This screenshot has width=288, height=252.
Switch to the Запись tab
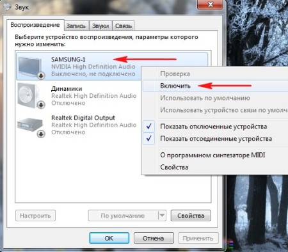click(x=76, y=26)
